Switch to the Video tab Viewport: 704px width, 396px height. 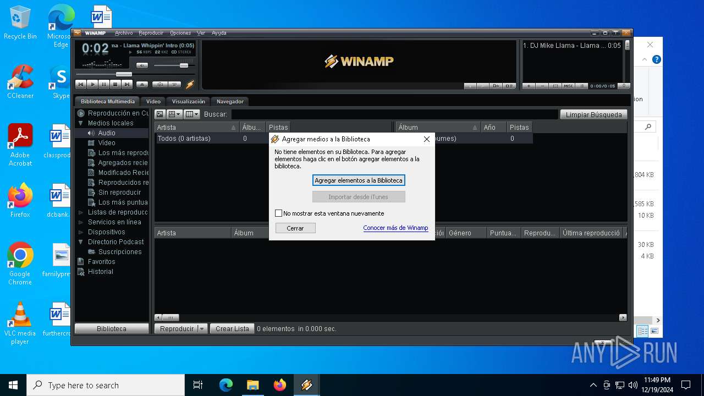pyautogui.click(x=153, y=101)
